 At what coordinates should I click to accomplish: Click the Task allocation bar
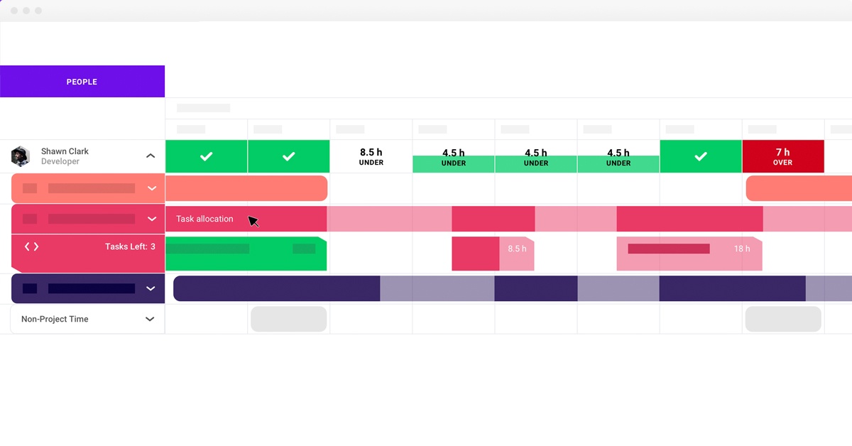point(213,219)
